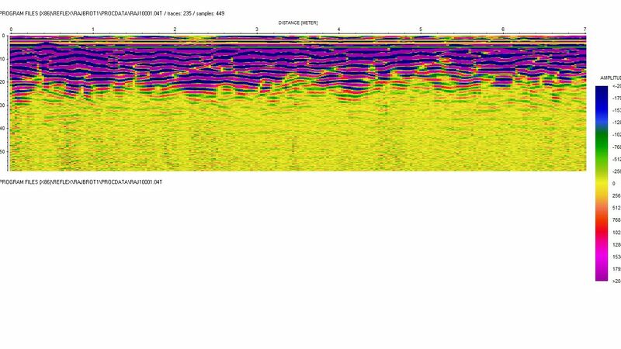621x349 pixels.
Task: Click the 7 meter tick at axis end
Action: (x=584, y=29)
